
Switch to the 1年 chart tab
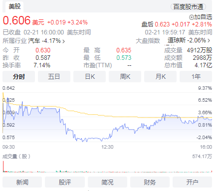[196, 77]
